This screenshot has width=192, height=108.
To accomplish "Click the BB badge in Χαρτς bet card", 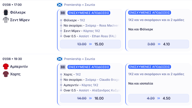I will point(63,67).
